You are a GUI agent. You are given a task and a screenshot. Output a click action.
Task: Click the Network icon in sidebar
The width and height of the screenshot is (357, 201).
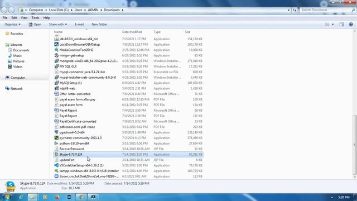click(x=7, y=88)
